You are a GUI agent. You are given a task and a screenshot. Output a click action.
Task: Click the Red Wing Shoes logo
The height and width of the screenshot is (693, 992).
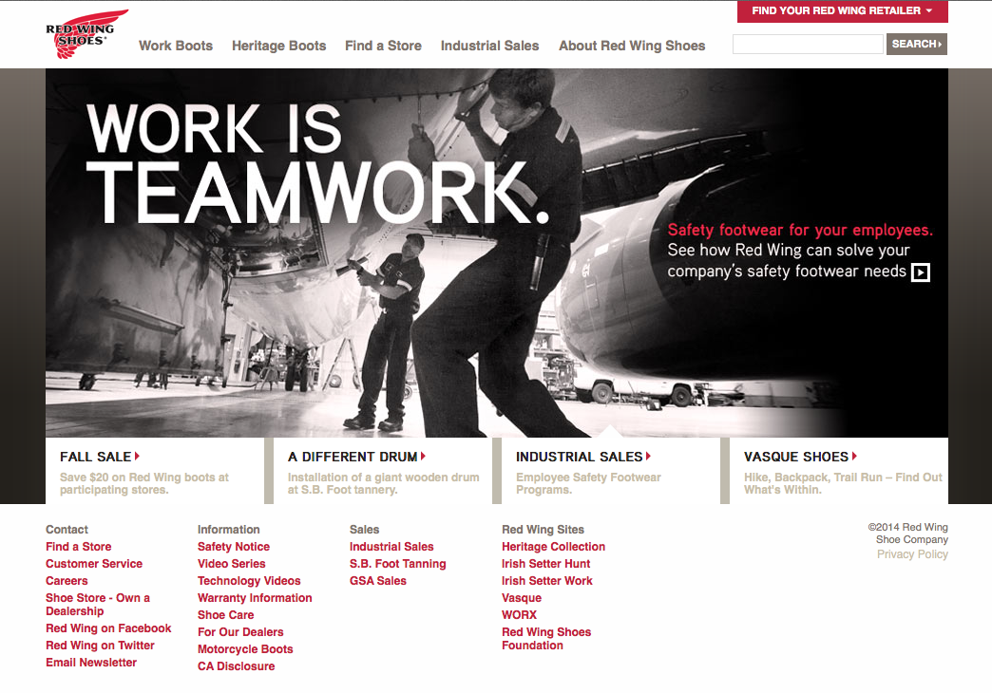(x=86, y=34)
